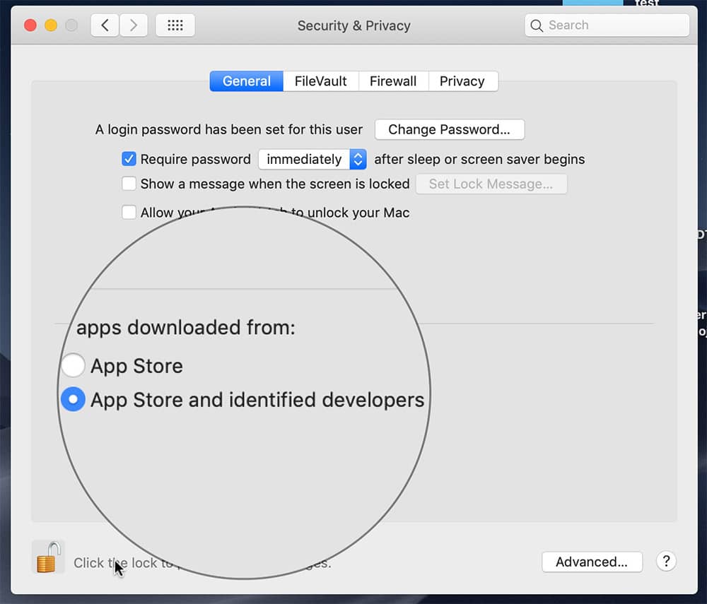The image size is (707, 604).
Task: Click the padlock icon to unlock changes
Action: tap(47, 557)
